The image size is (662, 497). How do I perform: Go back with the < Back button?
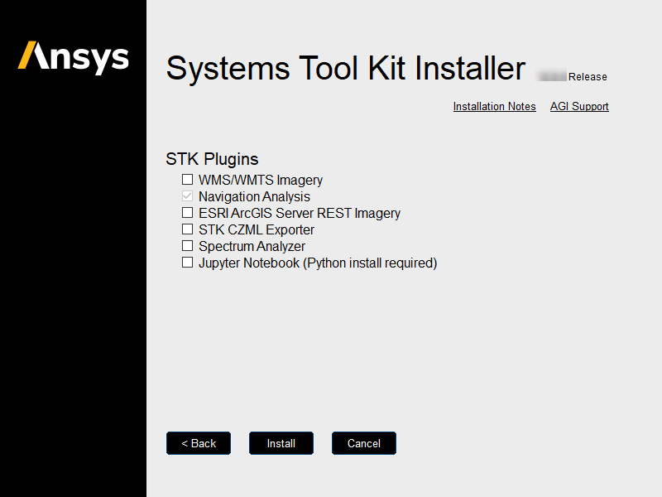199,443
